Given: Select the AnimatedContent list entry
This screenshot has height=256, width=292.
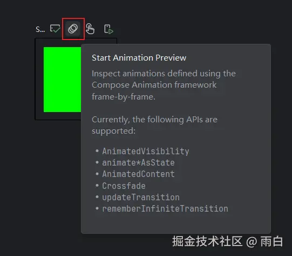Looking at the screenshot, I should (138, 174).
